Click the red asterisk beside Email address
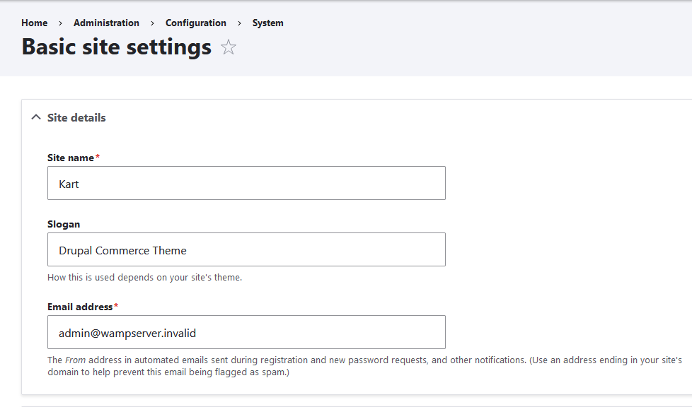Screen dimensions: 692x407 (116, 307)
